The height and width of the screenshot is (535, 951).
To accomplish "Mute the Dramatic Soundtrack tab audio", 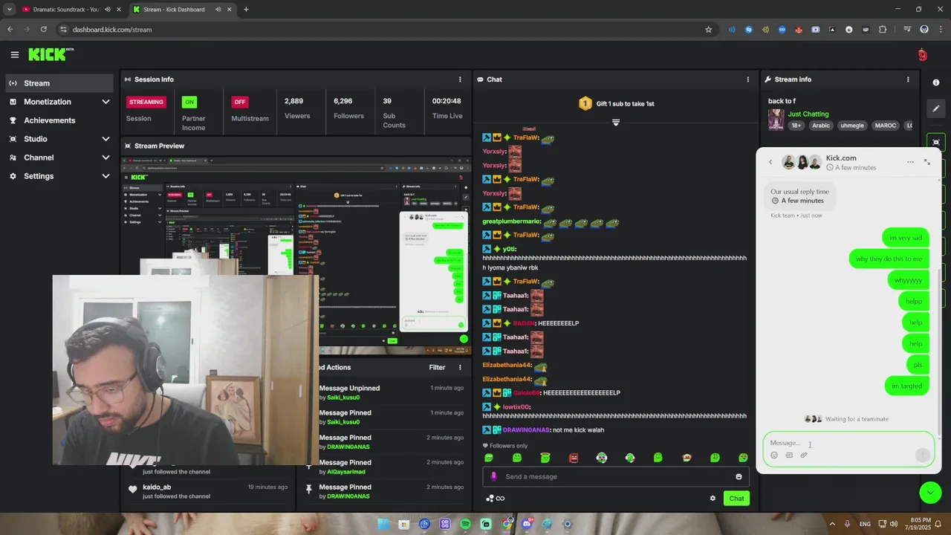I will 107,10.
